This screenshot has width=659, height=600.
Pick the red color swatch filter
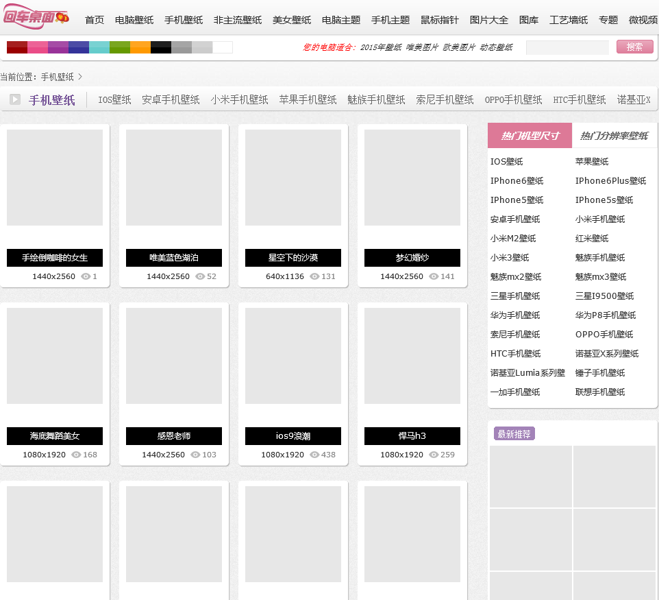pyautogui.click(x=17, y=47)
